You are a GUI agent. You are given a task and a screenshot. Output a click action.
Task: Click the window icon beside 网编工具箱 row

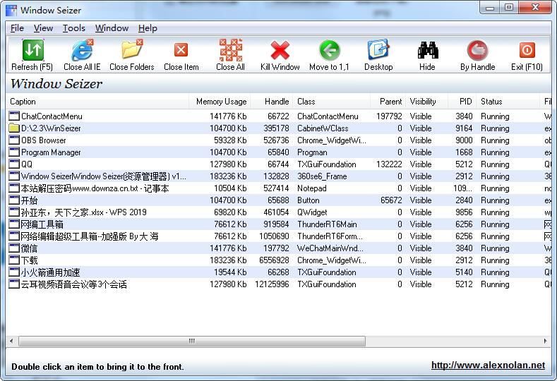(x=14, y=224)
